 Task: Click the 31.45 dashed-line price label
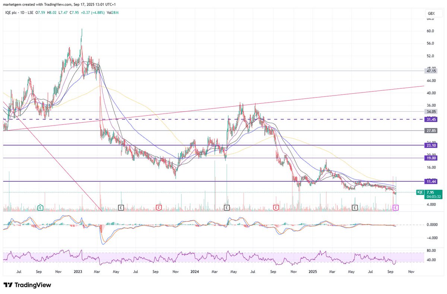tap(431, 119)
